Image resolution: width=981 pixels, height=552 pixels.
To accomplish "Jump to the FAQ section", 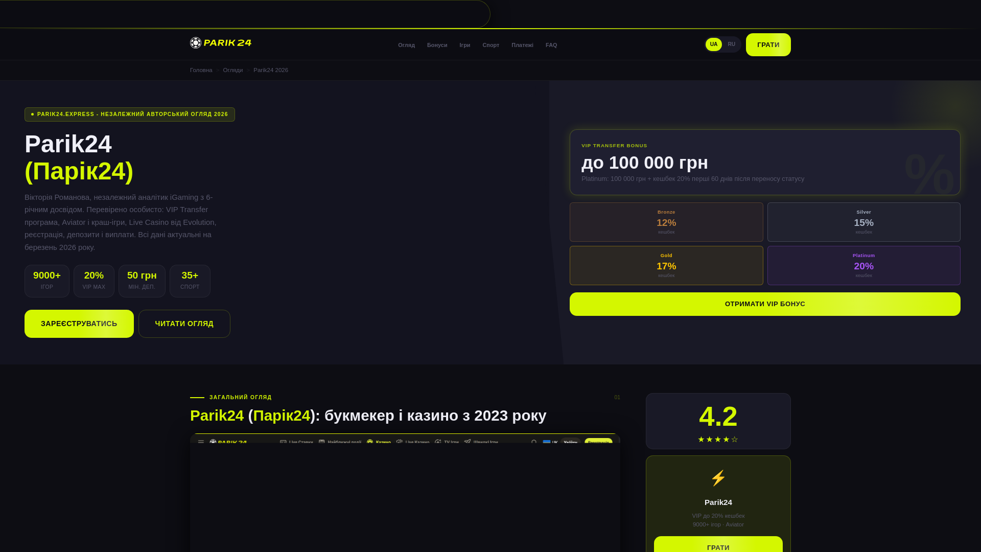I will (551, 45).
